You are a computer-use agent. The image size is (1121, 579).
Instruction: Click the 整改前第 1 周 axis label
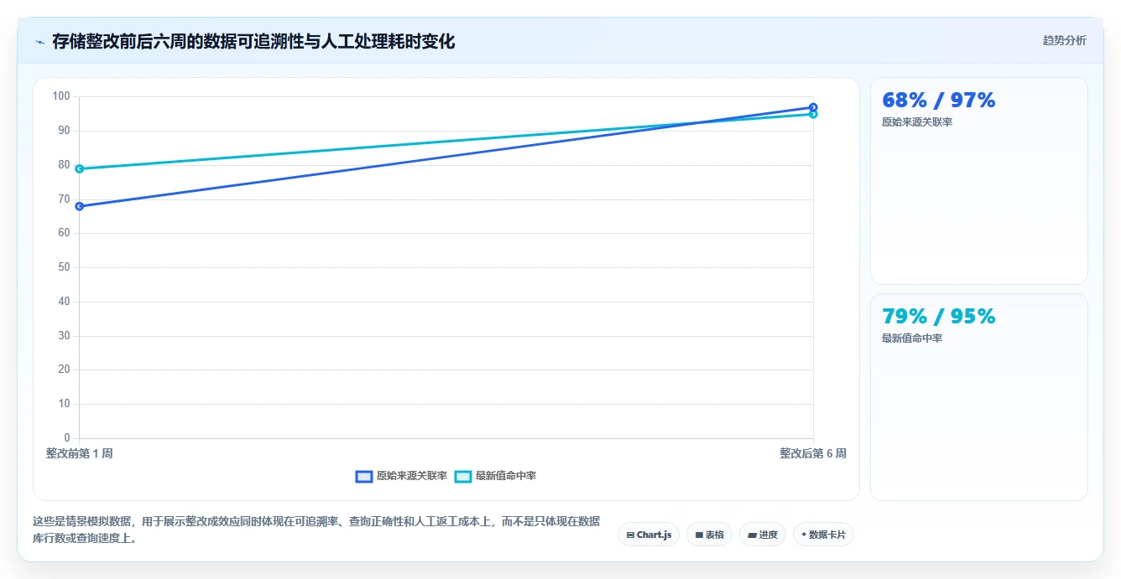click(x=80, y=453)
